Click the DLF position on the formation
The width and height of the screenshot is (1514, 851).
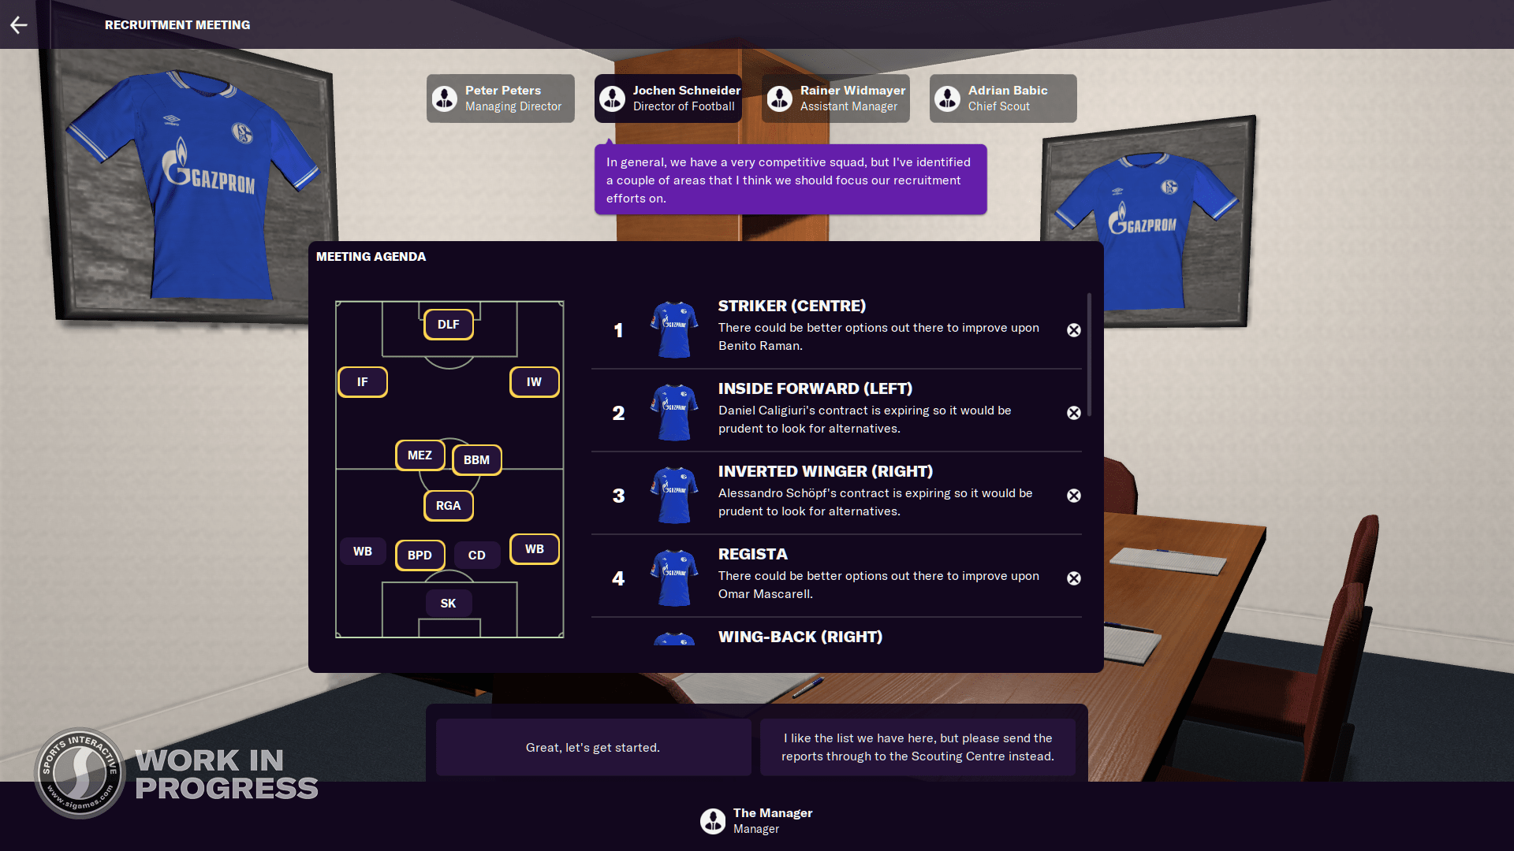448,323
